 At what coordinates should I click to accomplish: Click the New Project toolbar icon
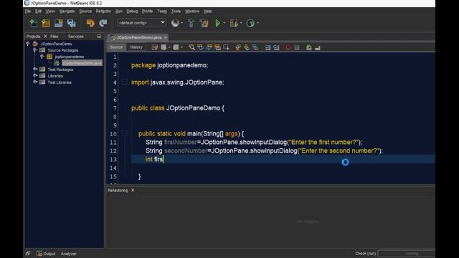pyautogui.click(x=46, y=23)
